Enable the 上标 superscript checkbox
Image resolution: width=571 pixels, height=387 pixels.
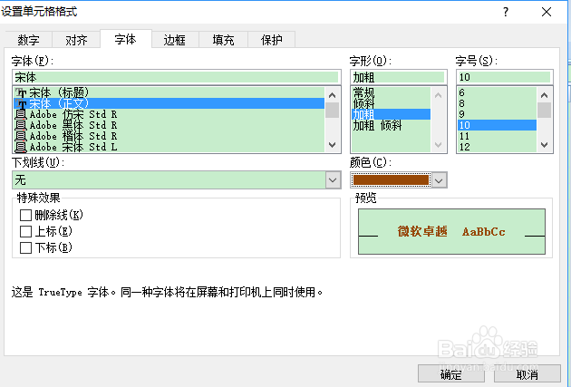point(25,231)
